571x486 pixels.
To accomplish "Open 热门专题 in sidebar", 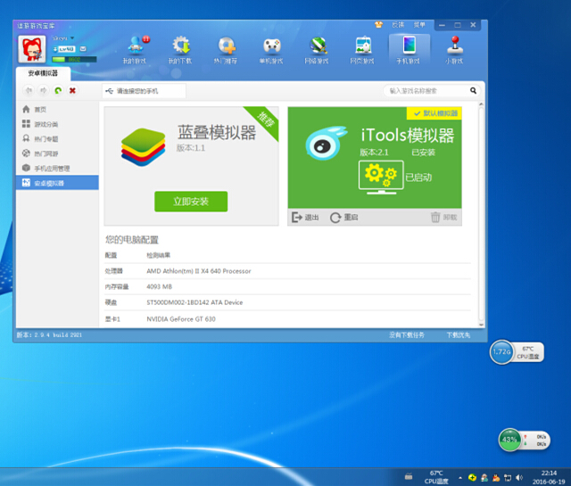I will (x=57, y=139).
